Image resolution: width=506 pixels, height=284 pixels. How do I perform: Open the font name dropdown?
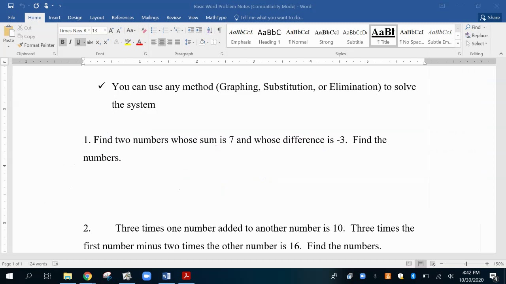click(x=89, y=30)
